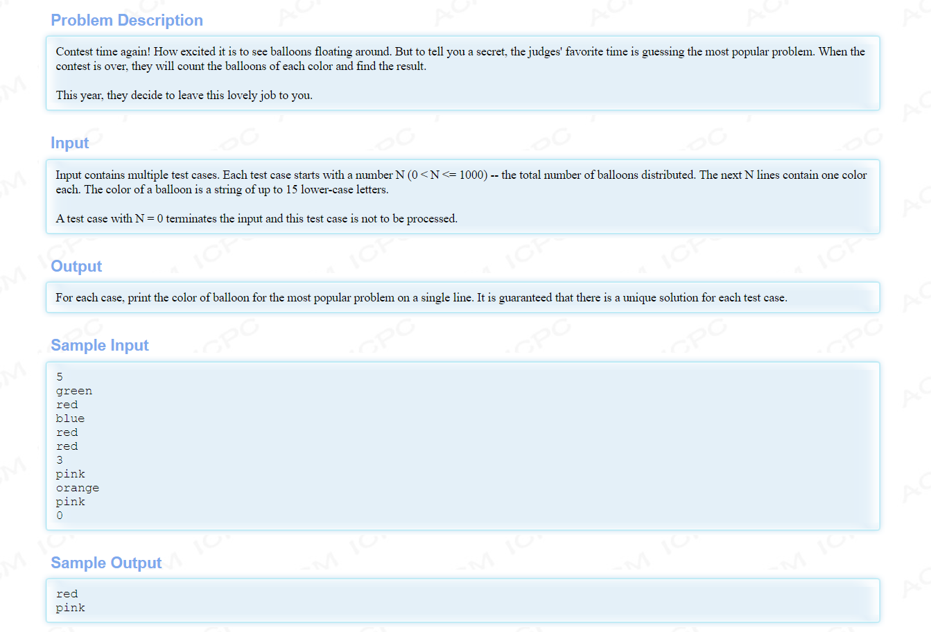Click the word 'red' in Sample Output

67,594
